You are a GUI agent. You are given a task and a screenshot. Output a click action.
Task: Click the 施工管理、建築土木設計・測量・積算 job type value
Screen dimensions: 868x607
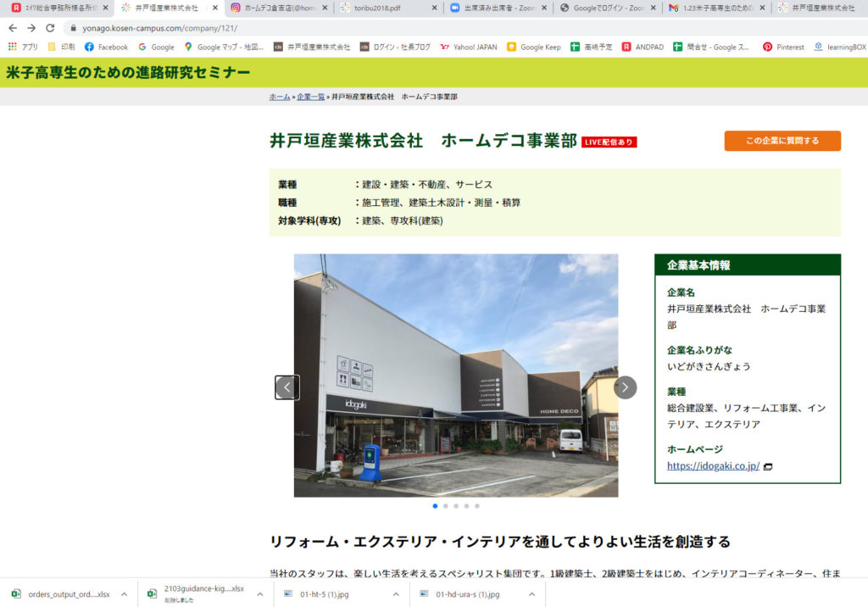pyautogui.click(x=441, y=203)
